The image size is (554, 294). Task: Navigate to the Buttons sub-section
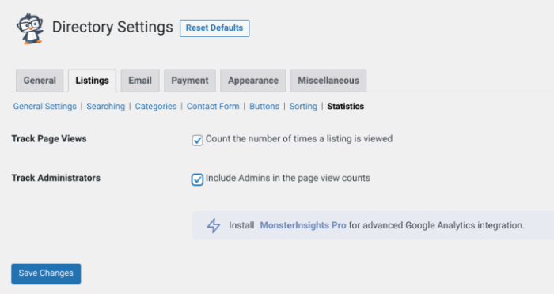tap(264, 106)
